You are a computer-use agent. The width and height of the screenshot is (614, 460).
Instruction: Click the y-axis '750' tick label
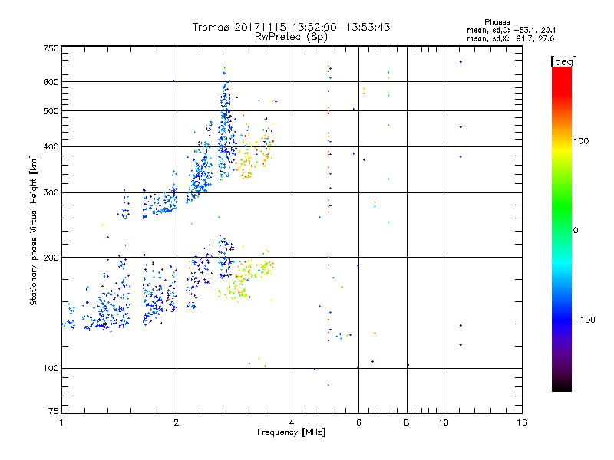click(51, 48)
